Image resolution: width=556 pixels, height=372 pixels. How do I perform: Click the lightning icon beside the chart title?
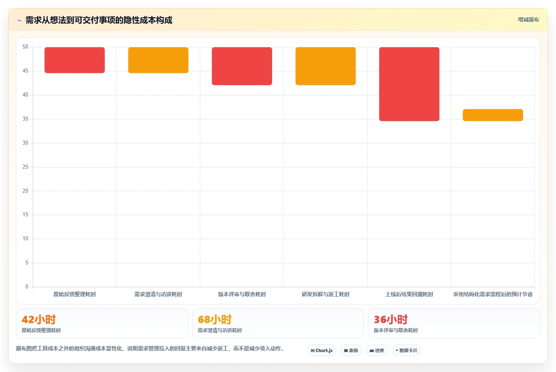(x=19, y=20)
